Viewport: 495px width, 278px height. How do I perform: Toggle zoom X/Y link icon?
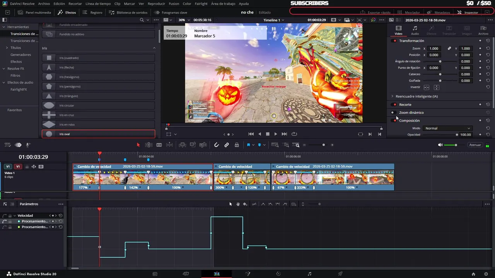tap(449, 49)
